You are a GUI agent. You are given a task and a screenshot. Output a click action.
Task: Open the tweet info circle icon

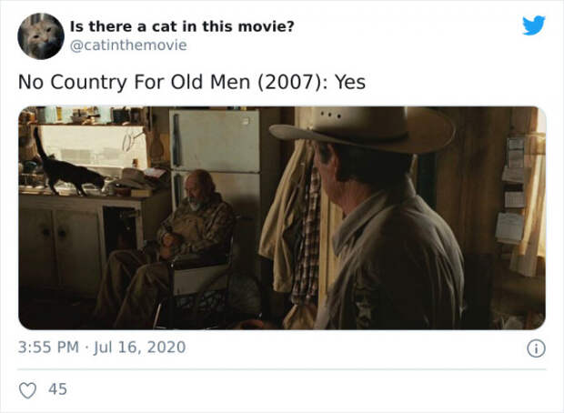(x=536, y=348)
